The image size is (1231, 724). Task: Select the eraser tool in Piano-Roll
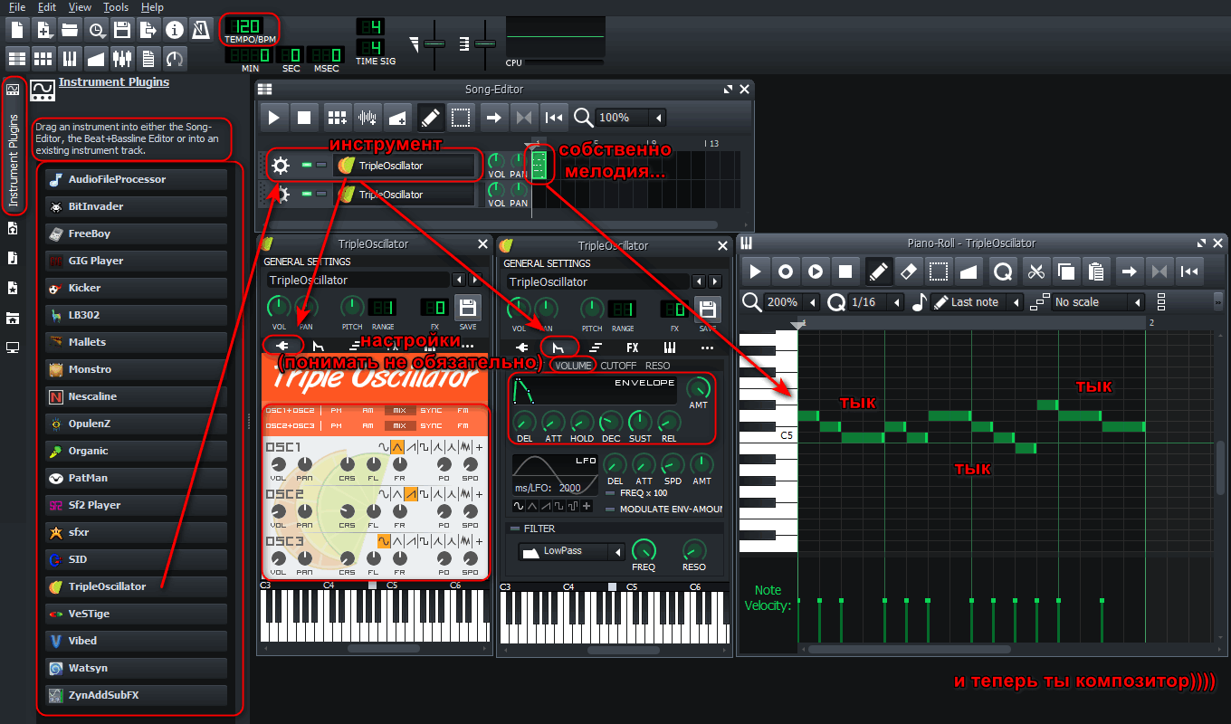tap(910, 271)
